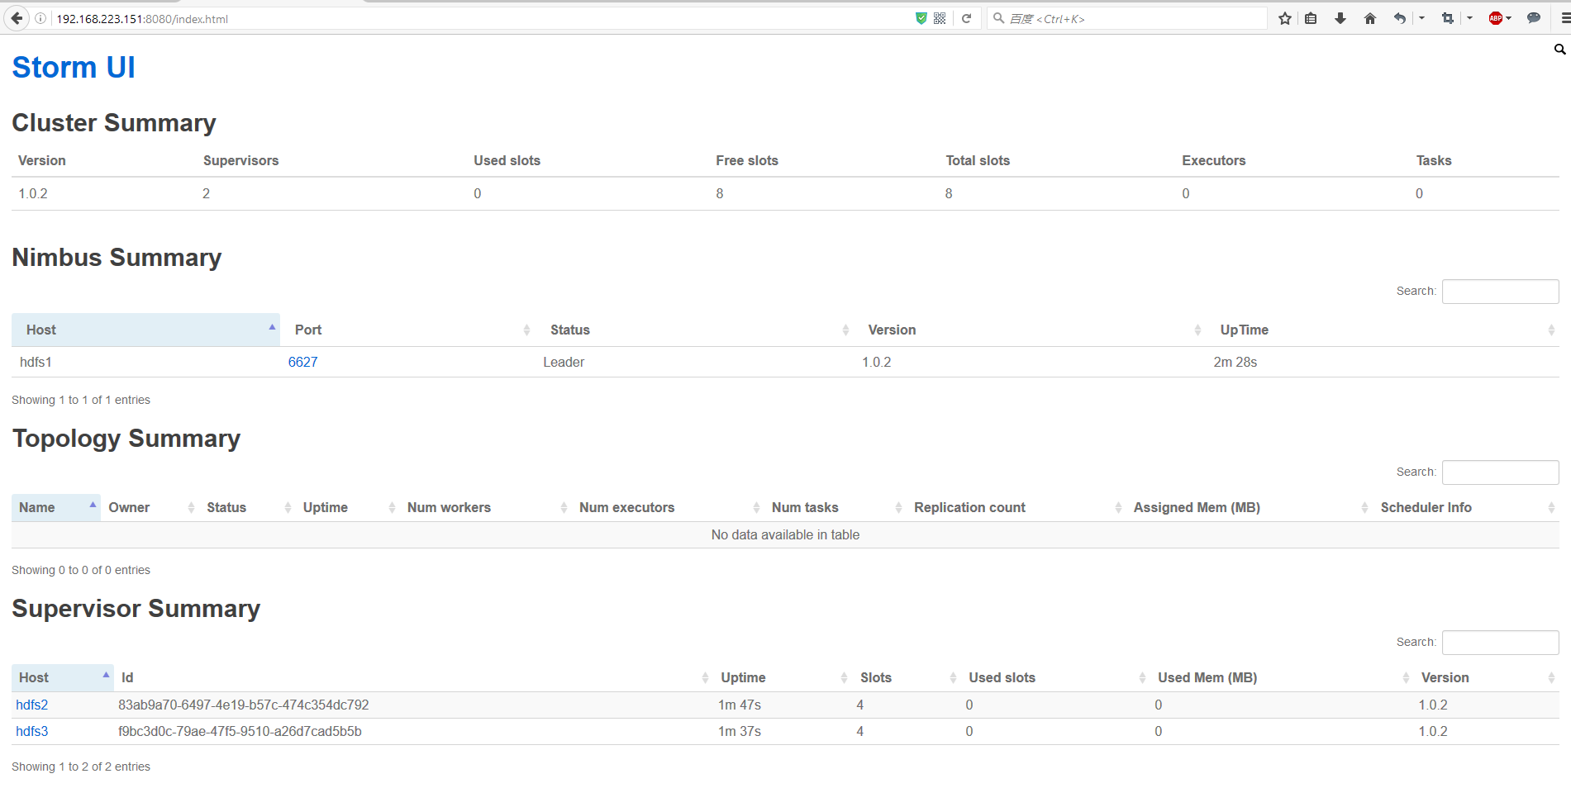This screenshot has height=788, width=1571.
Task: Sort Supervisor table by Host
Action: 63,677
